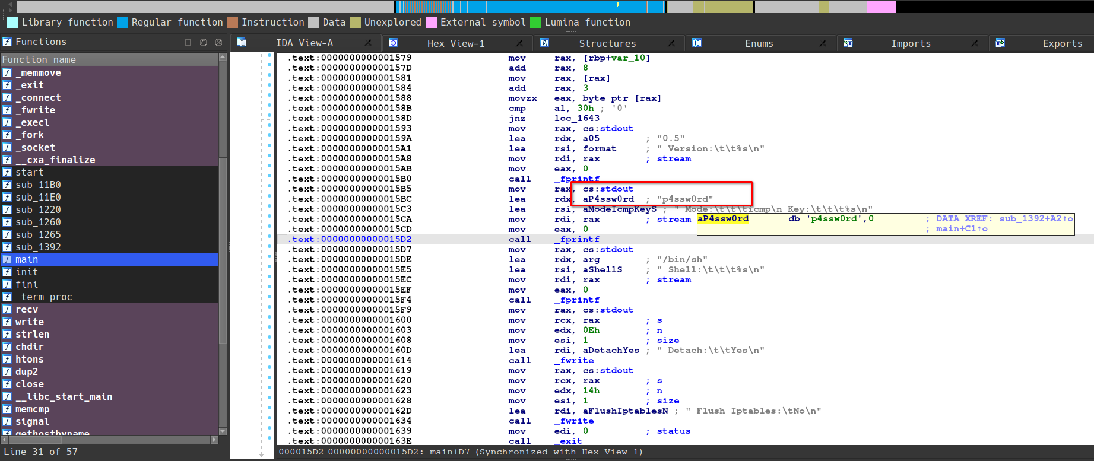Click the function icon beside init
This screenshot has height=461, width=1094.
coord(7,272)
